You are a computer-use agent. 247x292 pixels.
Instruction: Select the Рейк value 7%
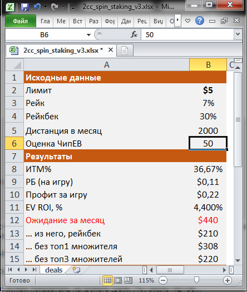[208, 103]
